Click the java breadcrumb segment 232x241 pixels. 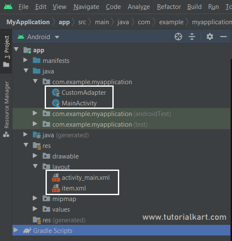(123, 22)
